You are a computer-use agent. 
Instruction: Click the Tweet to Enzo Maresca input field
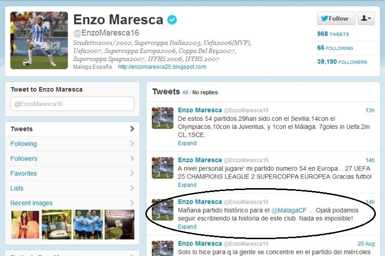pos(72,104)
